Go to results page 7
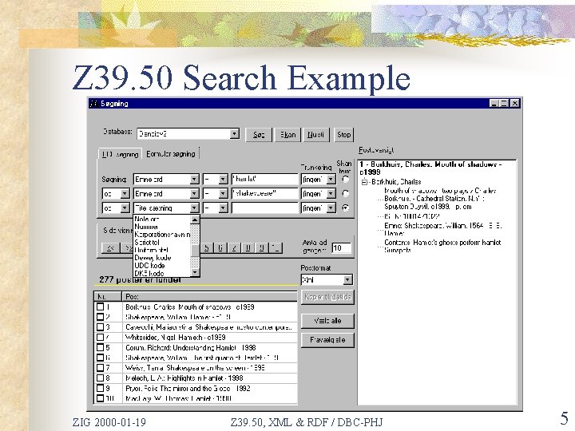Image resolution: width=575 pixels, height=431 pixels. point(233,248)
